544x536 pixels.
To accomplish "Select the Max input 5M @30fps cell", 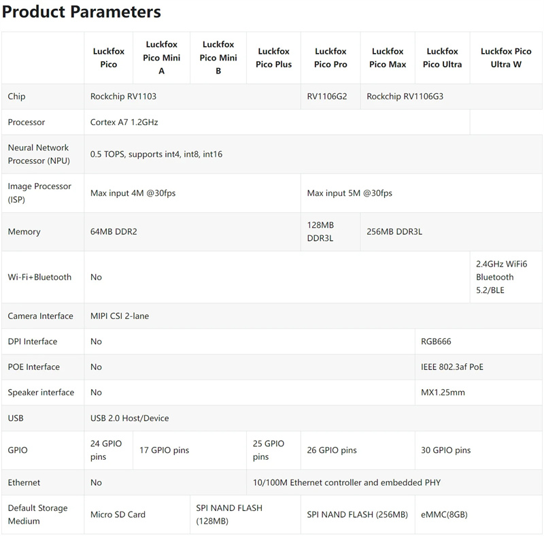I will 422,193.
